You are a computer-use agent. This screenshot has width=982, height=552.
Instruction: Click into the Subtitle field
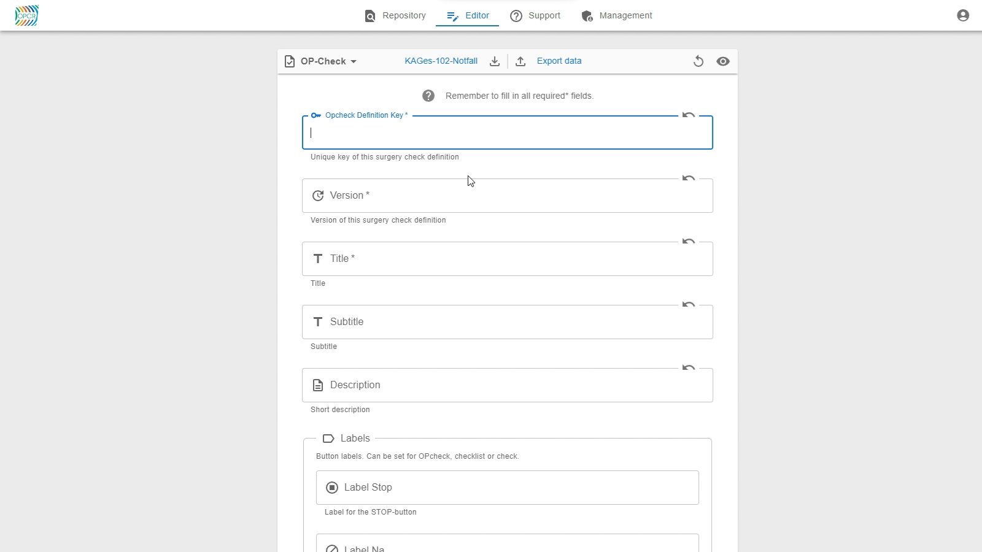508,322
